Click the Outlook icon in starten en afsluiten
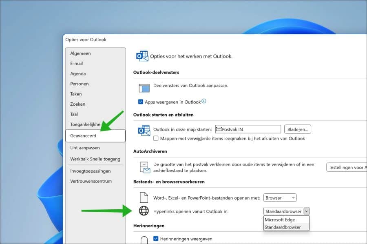 [x=144, y=131]
